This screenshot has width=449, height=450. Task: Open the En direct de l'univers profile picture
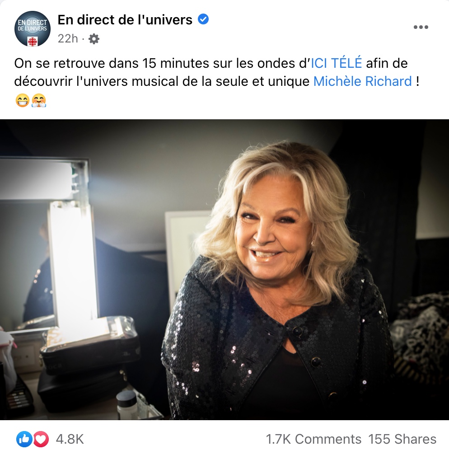33,29
